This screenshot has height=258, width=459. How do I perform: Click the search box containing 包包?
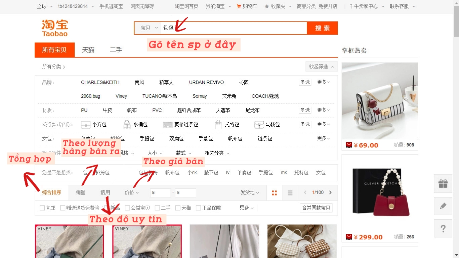234,28
